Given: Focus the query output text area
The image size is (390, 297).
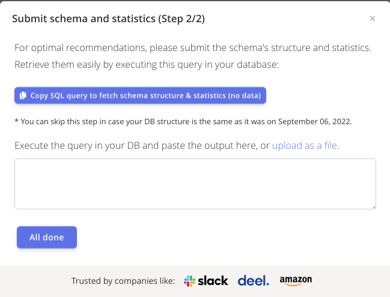Looking at the screenshot, I should (195, 184).
